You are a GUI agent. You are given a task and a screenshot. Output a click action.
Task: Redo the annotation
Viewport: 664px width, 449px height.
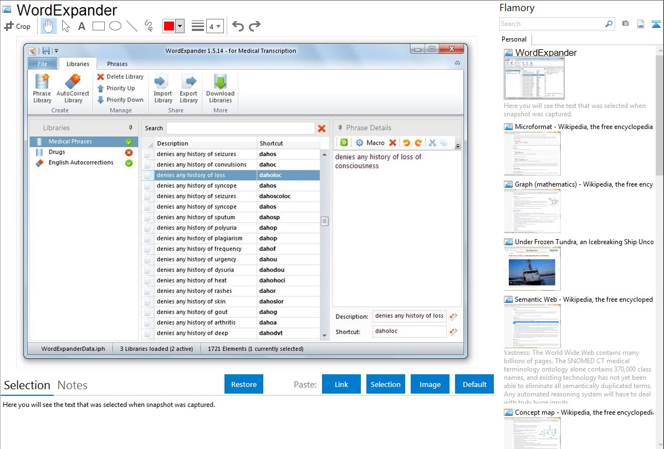point(254,26)
